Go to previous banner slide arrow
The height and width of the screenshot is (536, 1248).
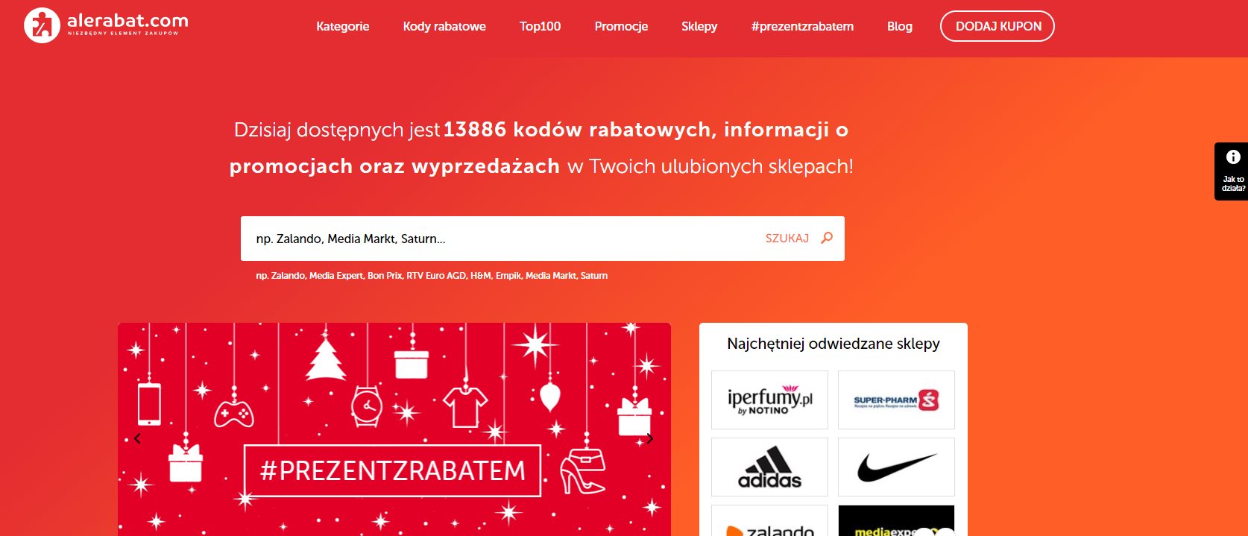point(137,438)
